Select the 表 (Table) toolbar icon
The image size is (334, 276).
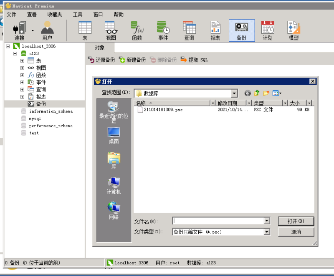pyautogui.click(x=85, y=30)
